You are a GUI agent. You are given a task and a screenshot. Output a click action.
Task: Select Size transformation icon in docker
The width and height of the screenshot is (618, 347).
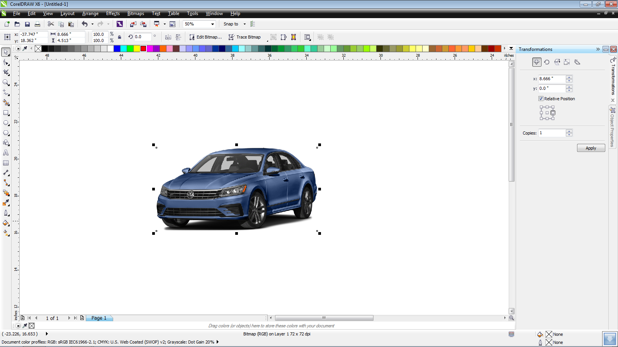click(567, 62)
